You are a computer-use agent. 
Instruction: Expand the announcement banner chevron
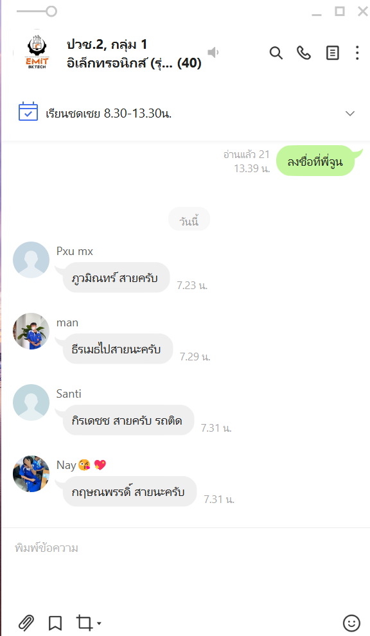click(350, 114)
